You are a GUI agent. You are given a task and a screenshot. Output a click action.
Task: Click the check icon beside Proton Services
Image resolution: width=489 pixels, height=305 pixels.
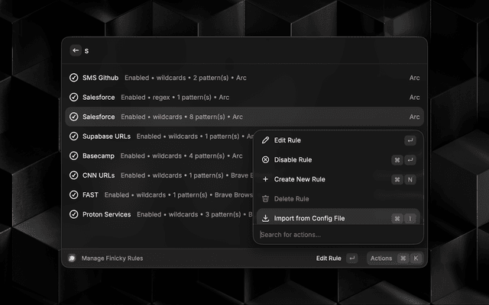click(73, 214)
